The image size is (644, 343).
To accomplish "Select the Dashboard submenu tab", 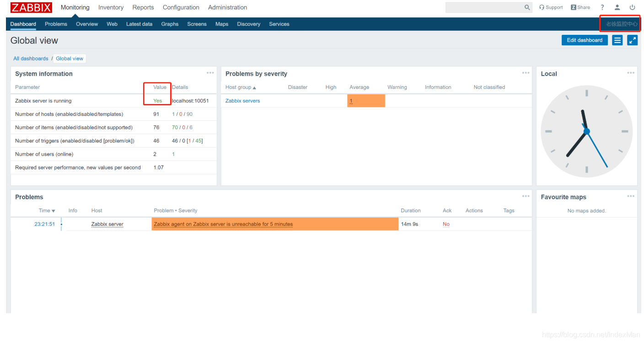I will point(23,24).
